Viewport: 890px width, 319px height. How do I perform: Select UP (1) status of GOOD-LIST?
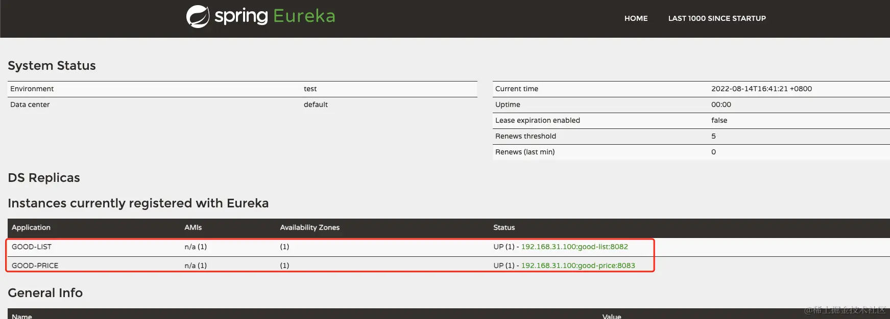coord(504,247)
